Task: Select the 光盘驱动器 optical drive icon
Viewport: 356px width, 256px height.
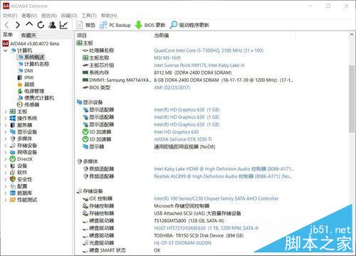Action: coord(85,243)
